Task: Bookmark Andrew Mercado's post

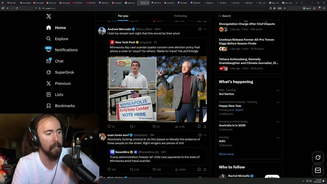Action: tap(199, 126)
